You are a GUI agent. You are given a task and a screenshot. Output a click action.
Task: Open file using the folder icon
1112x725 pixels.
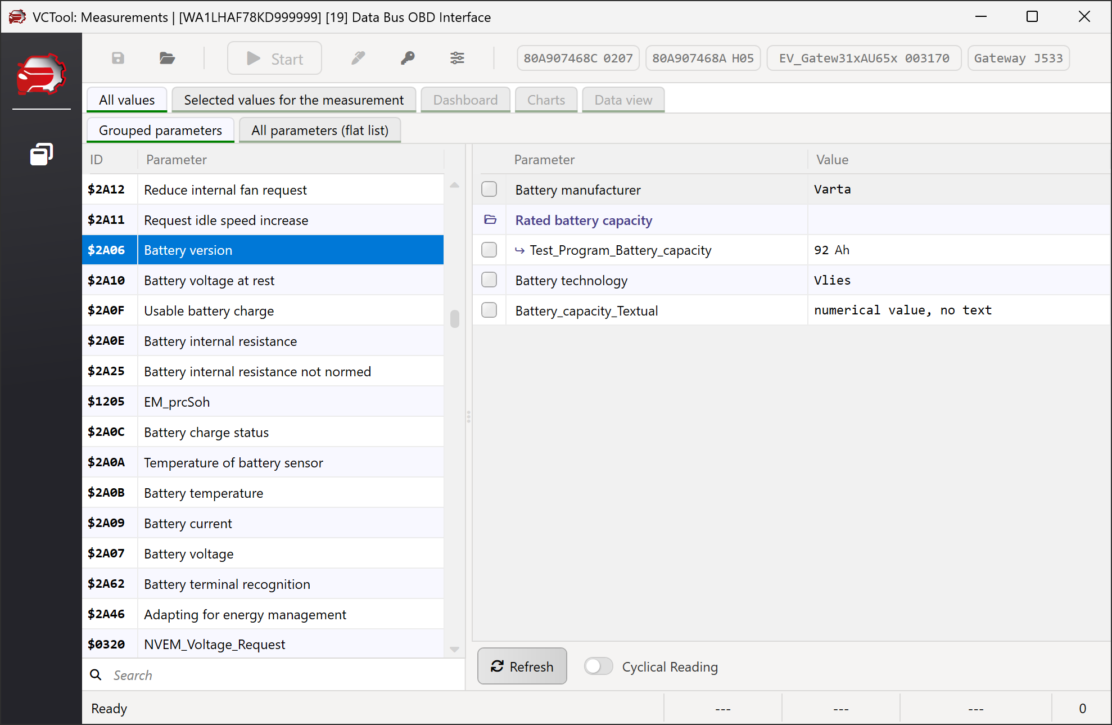point(167,58)
